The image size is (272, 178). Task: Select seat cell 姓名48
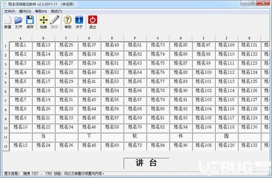[x=89, y=146]
